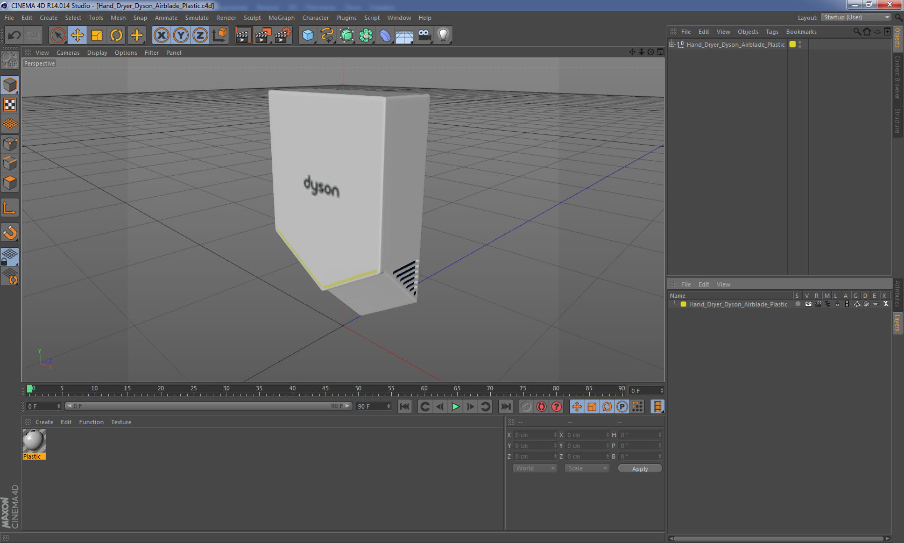Switch the coordinate system icon
Image resolution: width=904 pixels, height=543 pixels.
pyautogui.click(x=220, y=35)
